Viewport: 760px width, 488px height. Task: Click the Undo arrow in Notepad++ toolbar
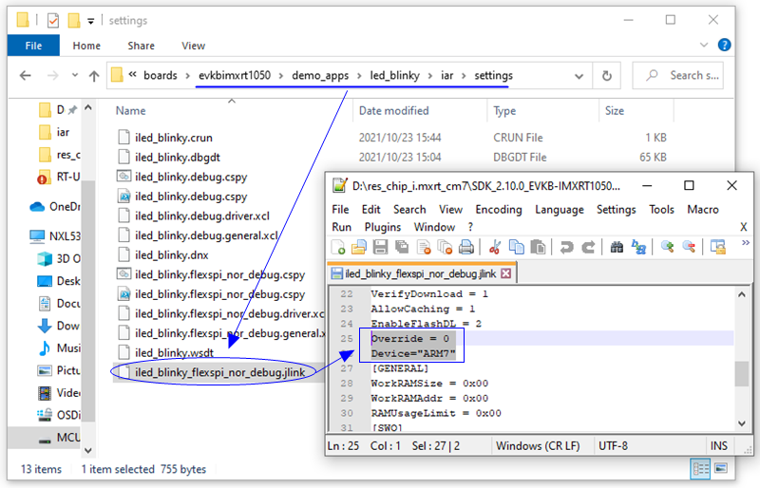click(x=566, y=247)
